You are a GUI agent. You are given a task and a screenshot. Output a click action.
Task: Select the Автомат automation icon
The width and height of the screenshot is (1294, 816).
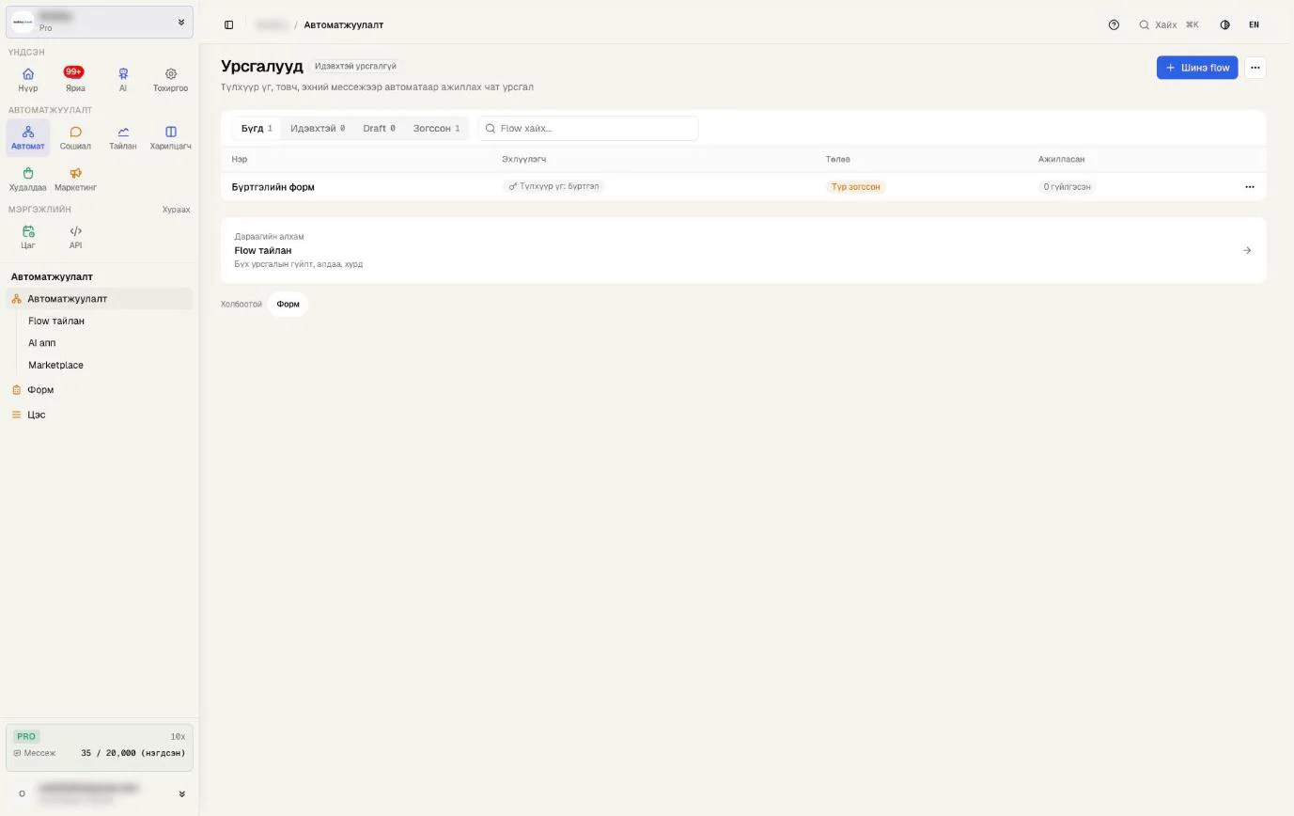coord(28,137)
